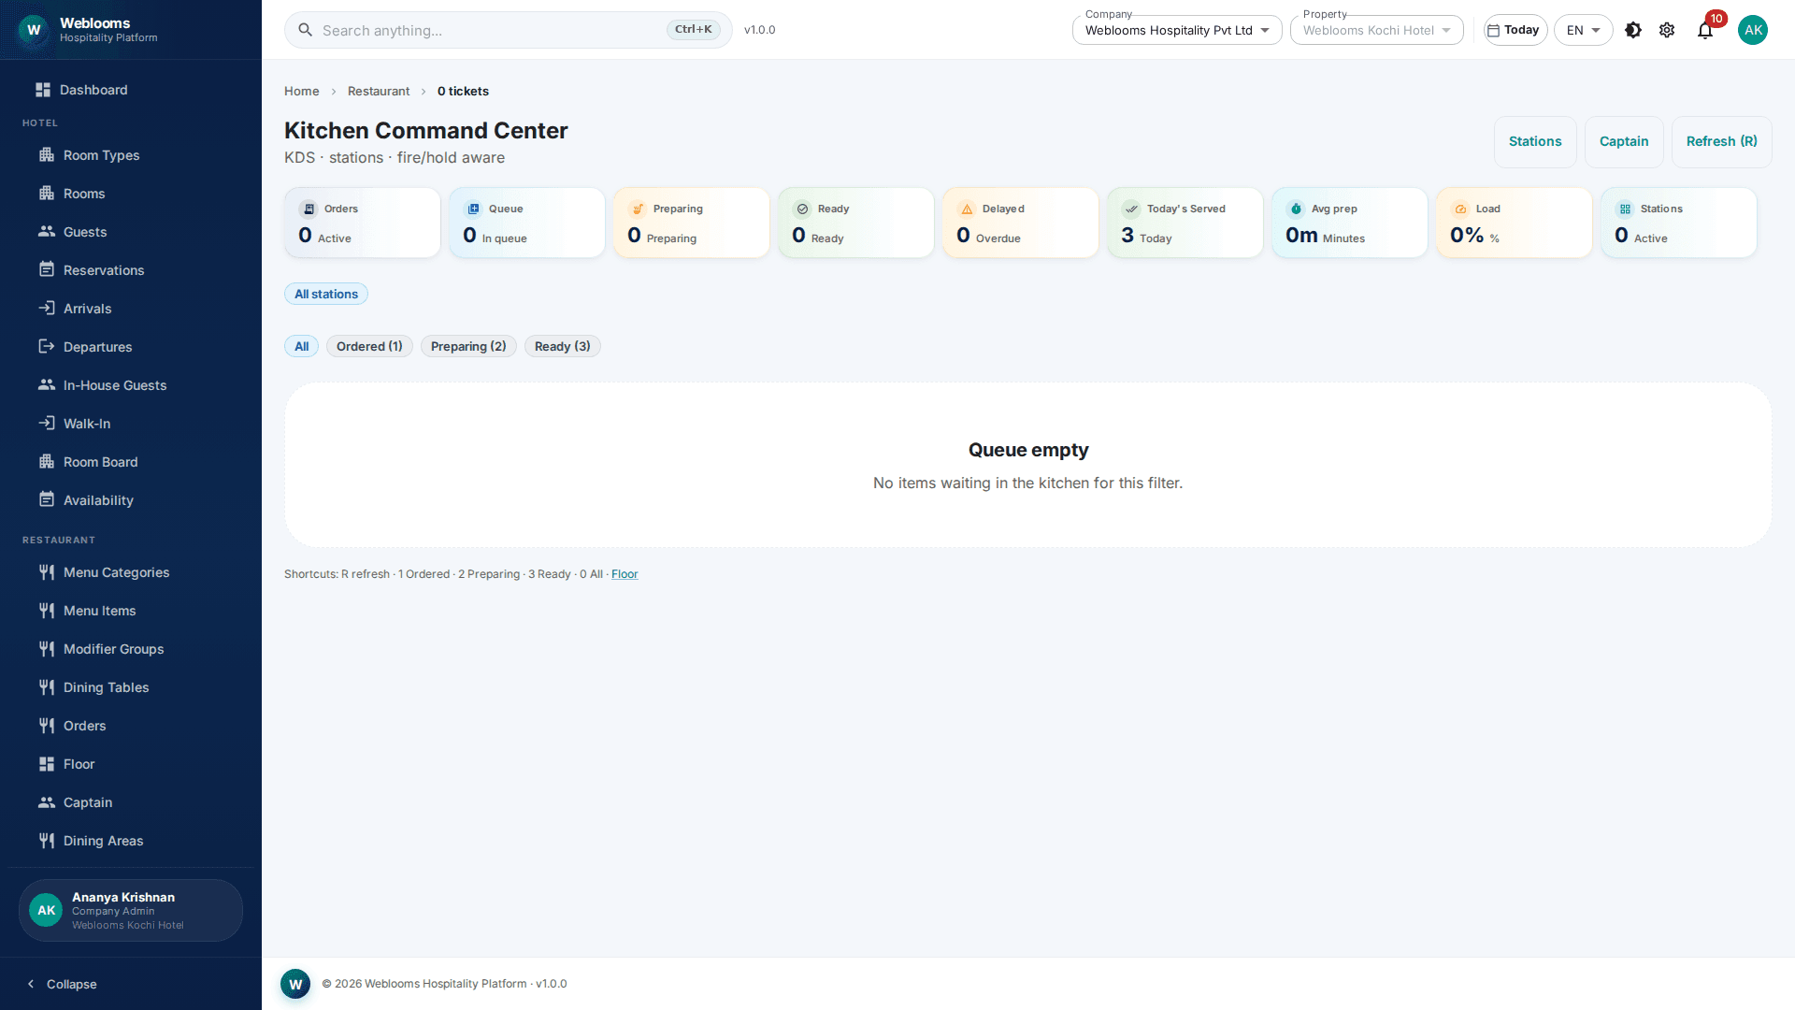Open the Ananya Krishnan profile card
Image resolution: width=1795 pixels, height=1010 pixels.
(131, 911)
